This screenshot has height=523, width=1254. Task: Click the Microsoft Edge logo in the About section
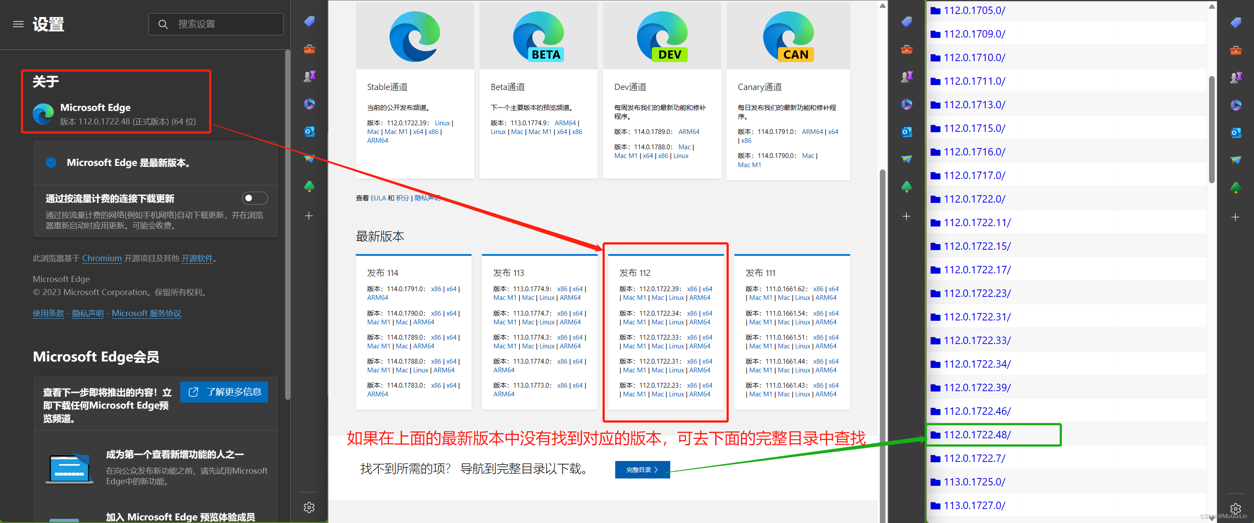click(x=43, y=114)
